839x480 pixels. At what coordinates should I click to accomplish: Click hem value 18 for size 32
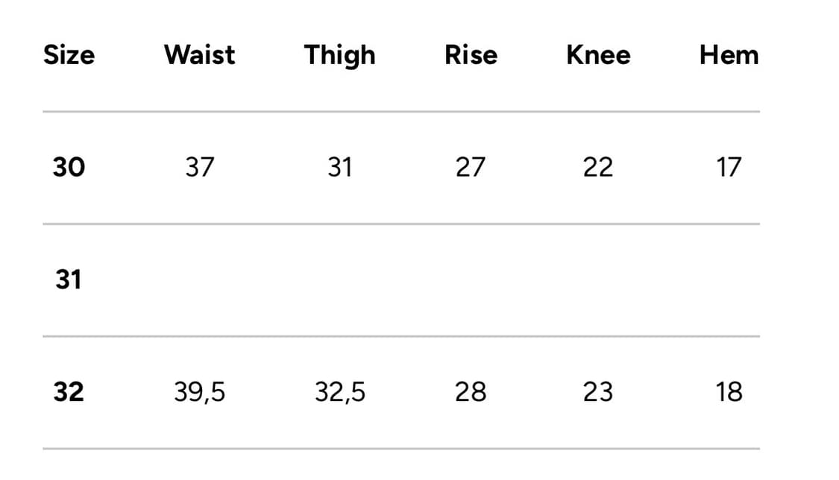click(729, 392)
